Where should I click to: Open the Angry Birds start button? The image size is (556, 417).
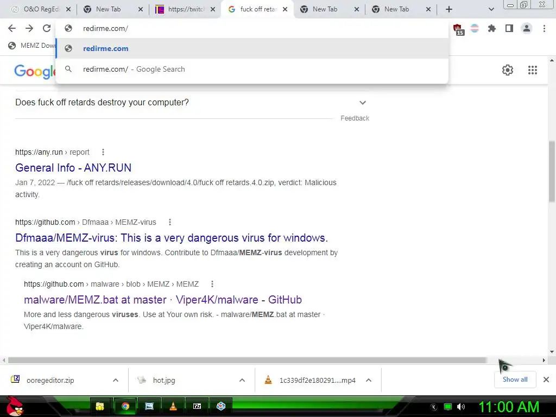coord(15,406)
